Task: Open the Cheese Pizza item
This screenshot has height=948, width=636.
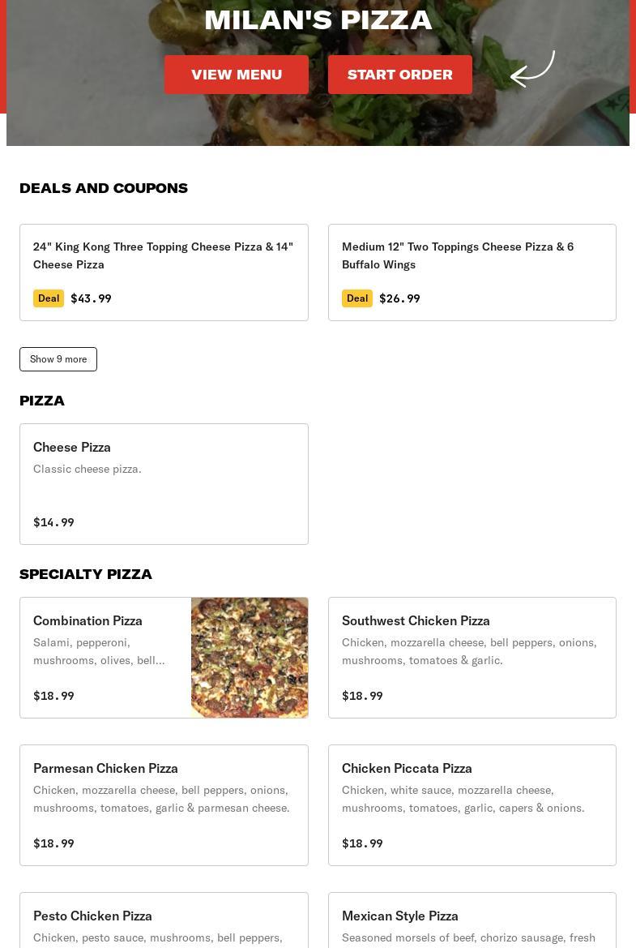Action: coord(164,483)
